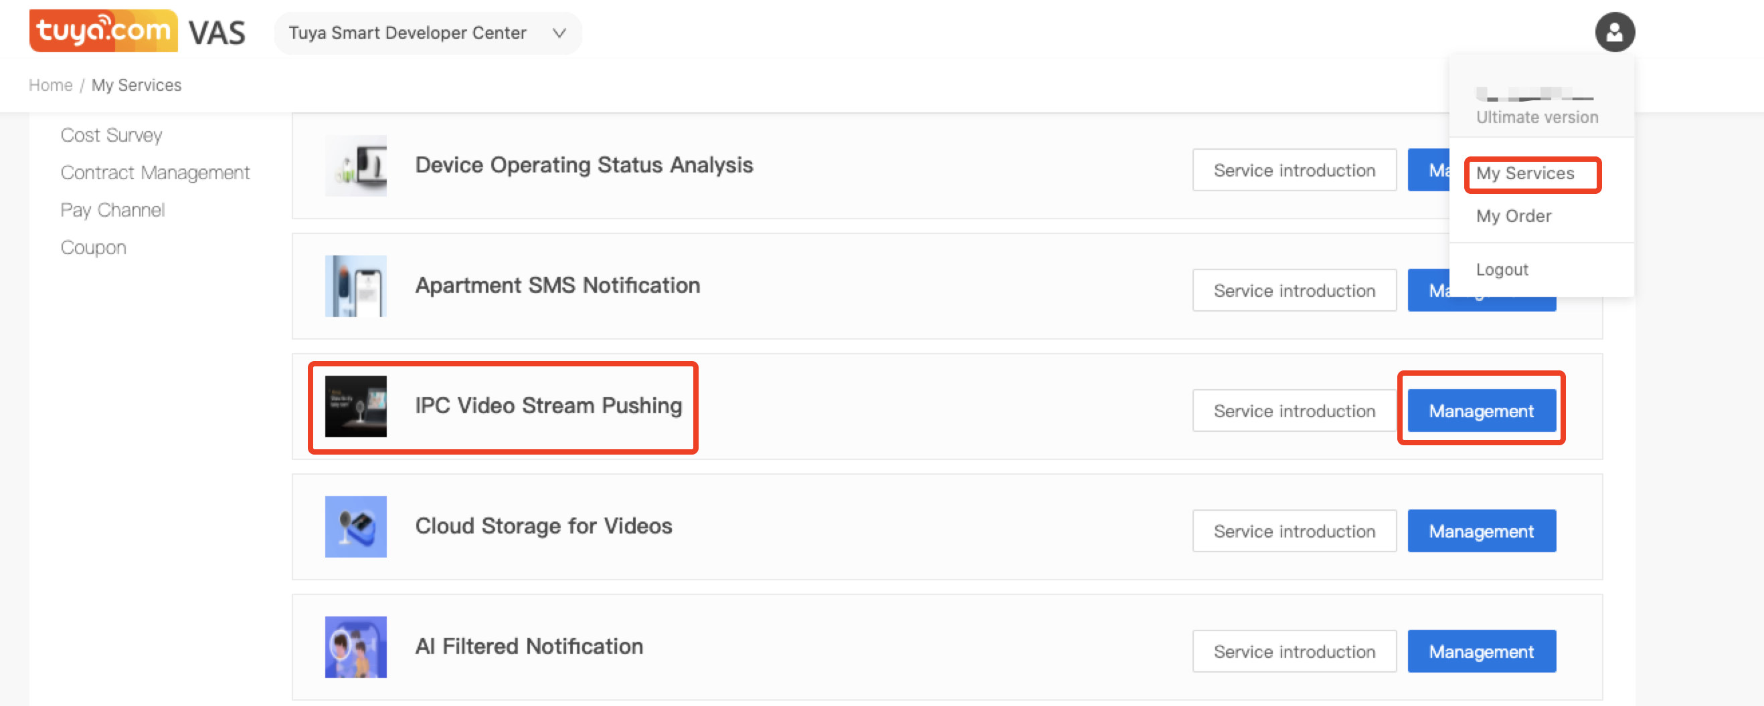Click the user profile avatar icon
This screenshot has width=1764, height=706.
point(1614,32)
